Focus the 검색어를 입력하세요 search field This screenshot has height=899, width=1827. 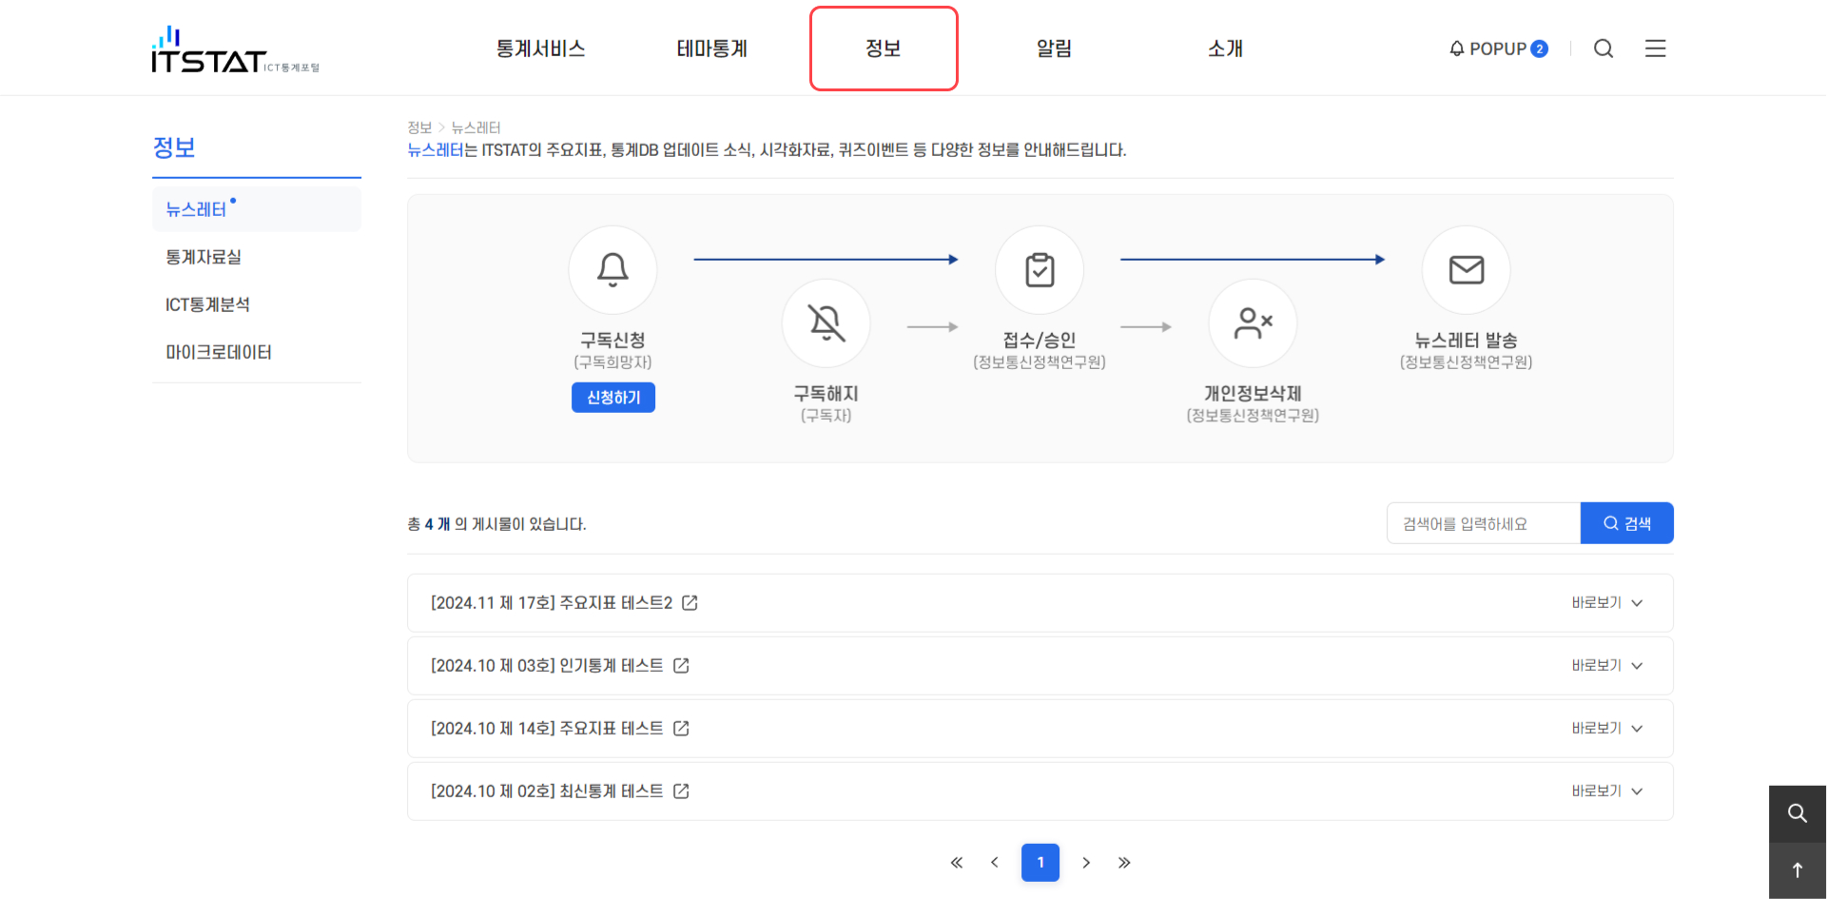1484,523
